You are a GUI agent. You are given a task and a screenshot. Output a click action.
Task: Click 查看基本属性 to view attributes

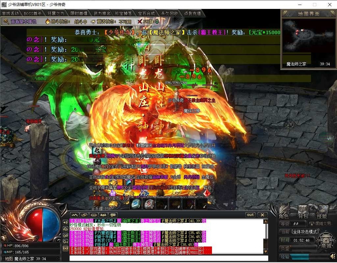coord(24,21)
